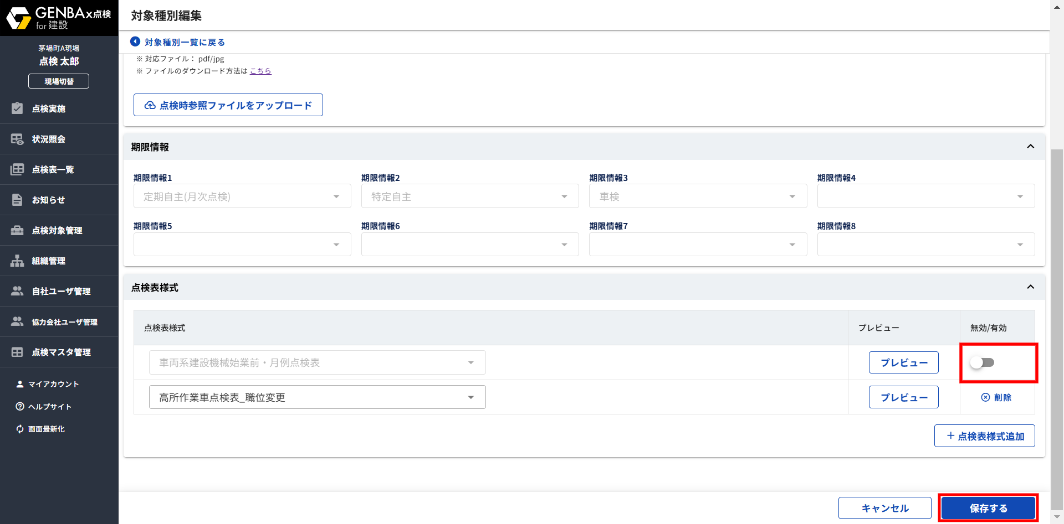Click the 状況照会 sidebar icon
The image size is (1064, 524).
pos(17,139)
